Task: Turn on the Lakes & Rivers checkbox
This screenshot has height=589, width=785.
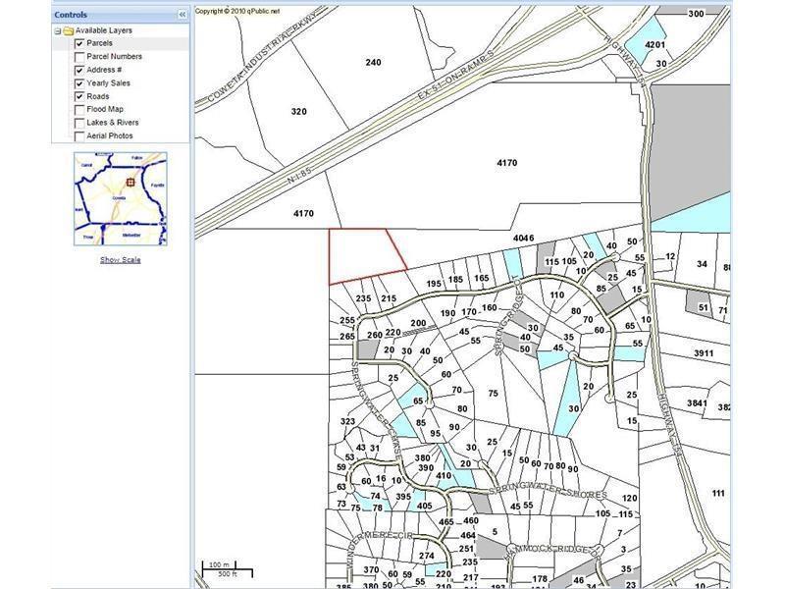Action: coord(79,123)
